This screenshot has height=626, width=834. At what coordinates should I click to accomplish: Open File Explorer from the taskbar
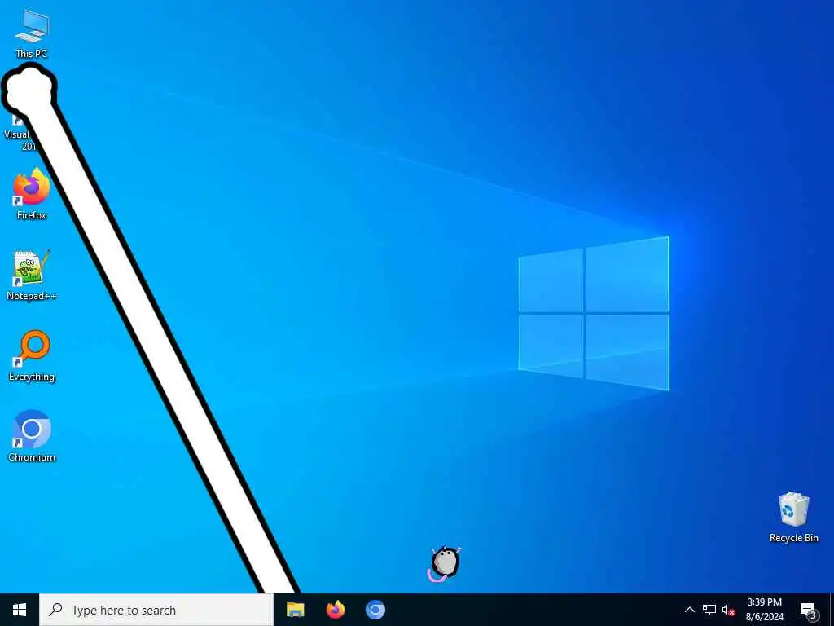pyautogui.click(x=295, y=610)
